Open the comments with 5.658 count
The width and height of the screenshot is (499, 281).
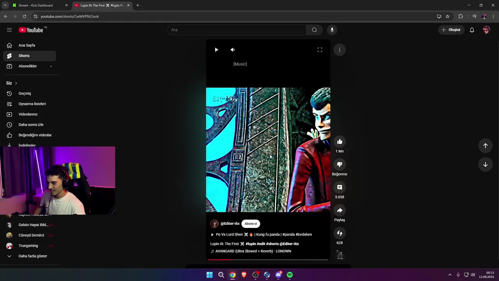[340, 188]
